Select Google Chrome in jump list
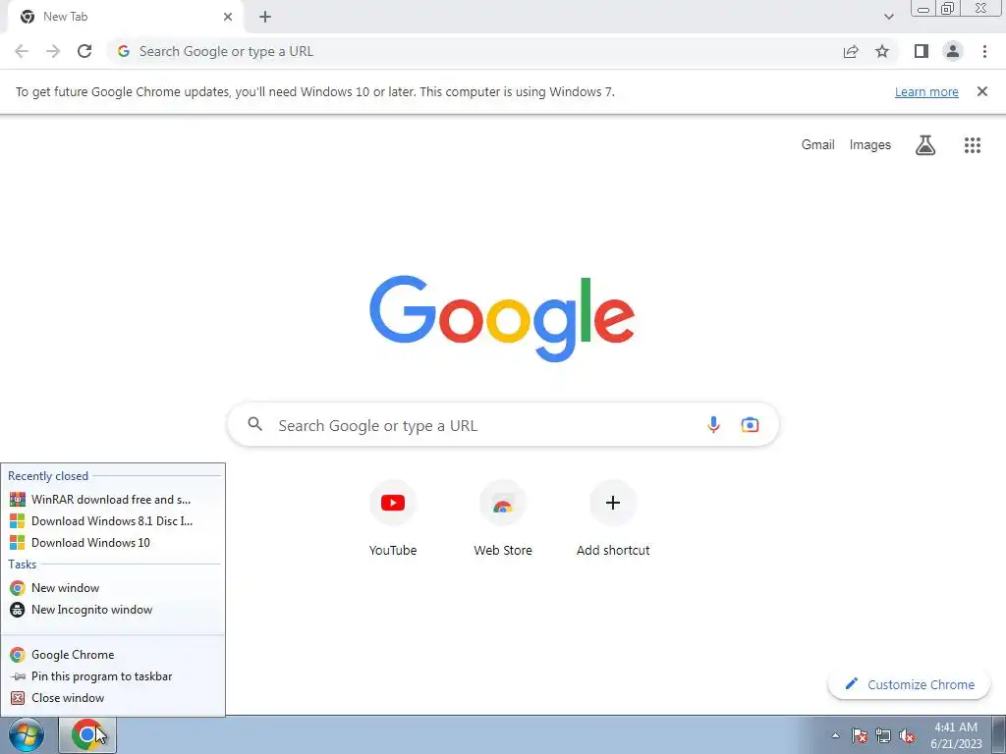This screenshot has width=1006, height=754. tap(113, 655)
